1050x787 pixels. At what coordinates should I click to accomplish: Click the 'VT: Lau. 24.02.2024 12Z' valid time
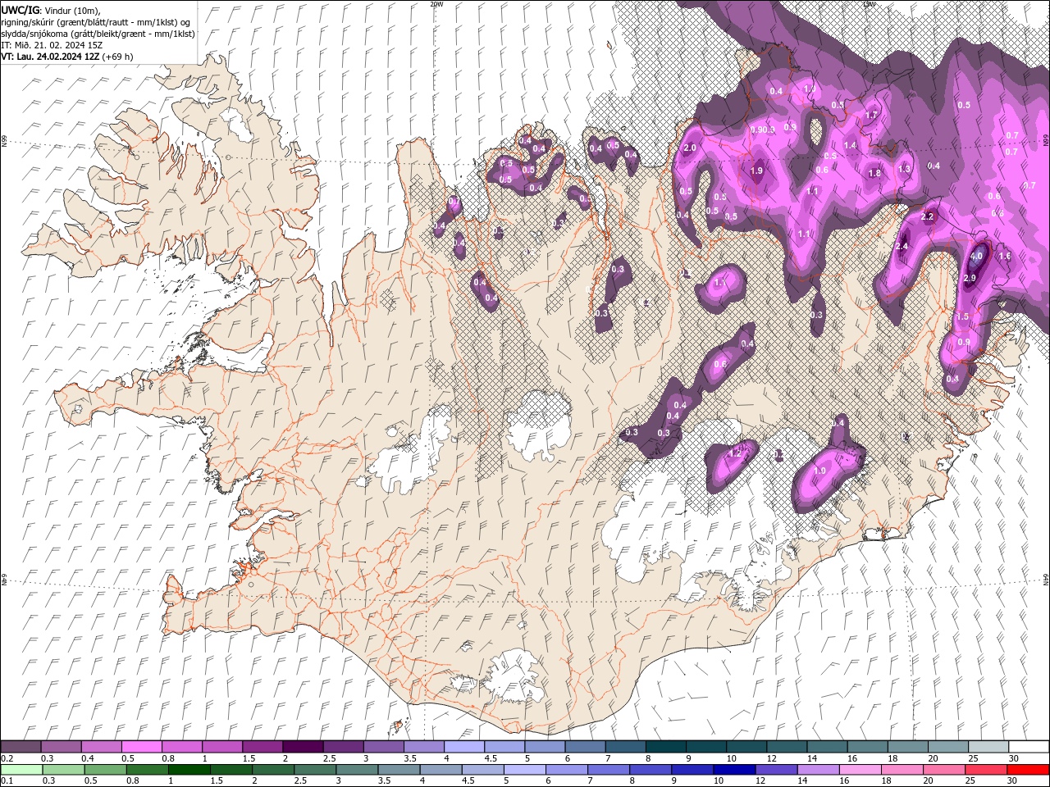click(50, 57)
